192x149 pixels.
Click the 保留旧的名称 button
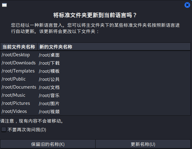(x=48, y=144)
